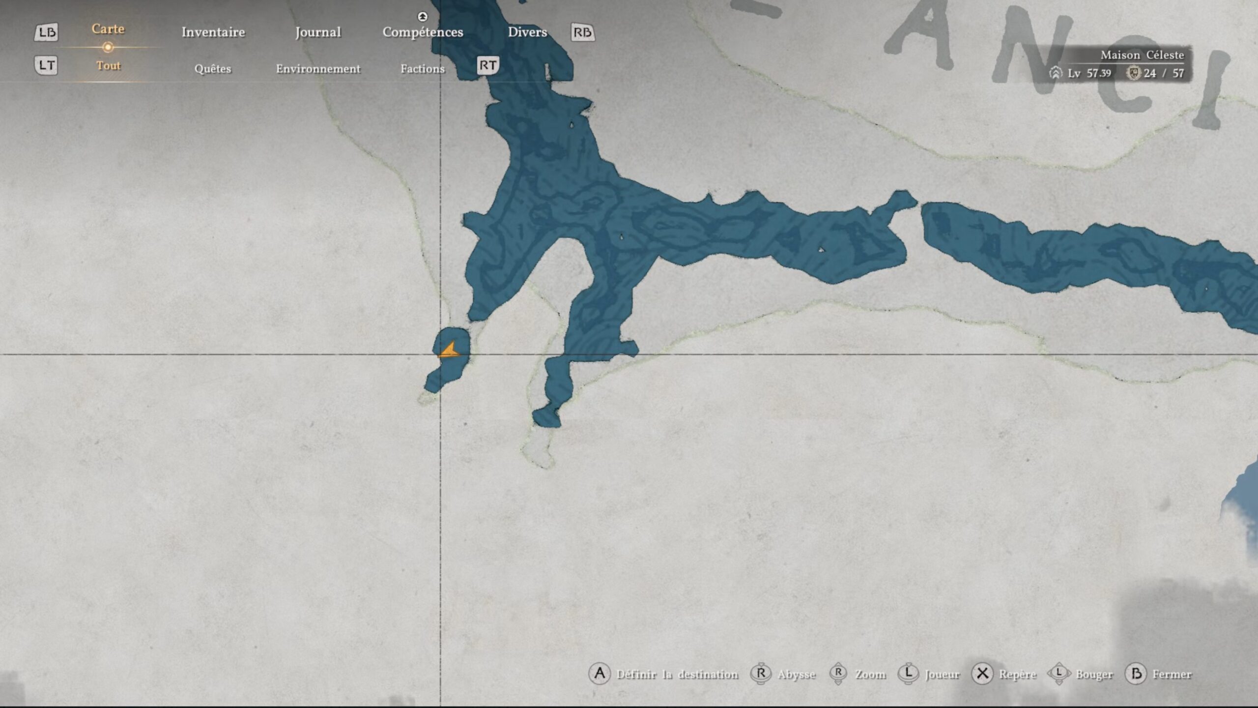Click the B button Fermer icon
Viewport: 1258px width, 708px height.
click(x=1136, y=674)
